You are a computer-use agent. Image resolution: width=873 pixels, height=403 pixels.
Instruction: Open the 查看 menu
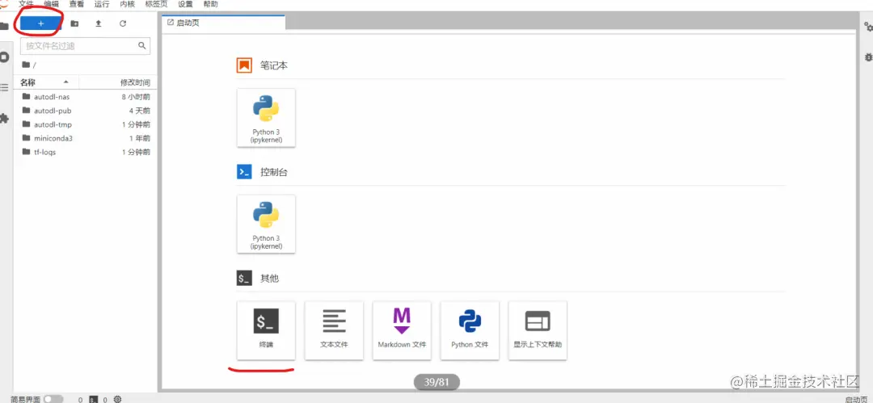point(76,4)
